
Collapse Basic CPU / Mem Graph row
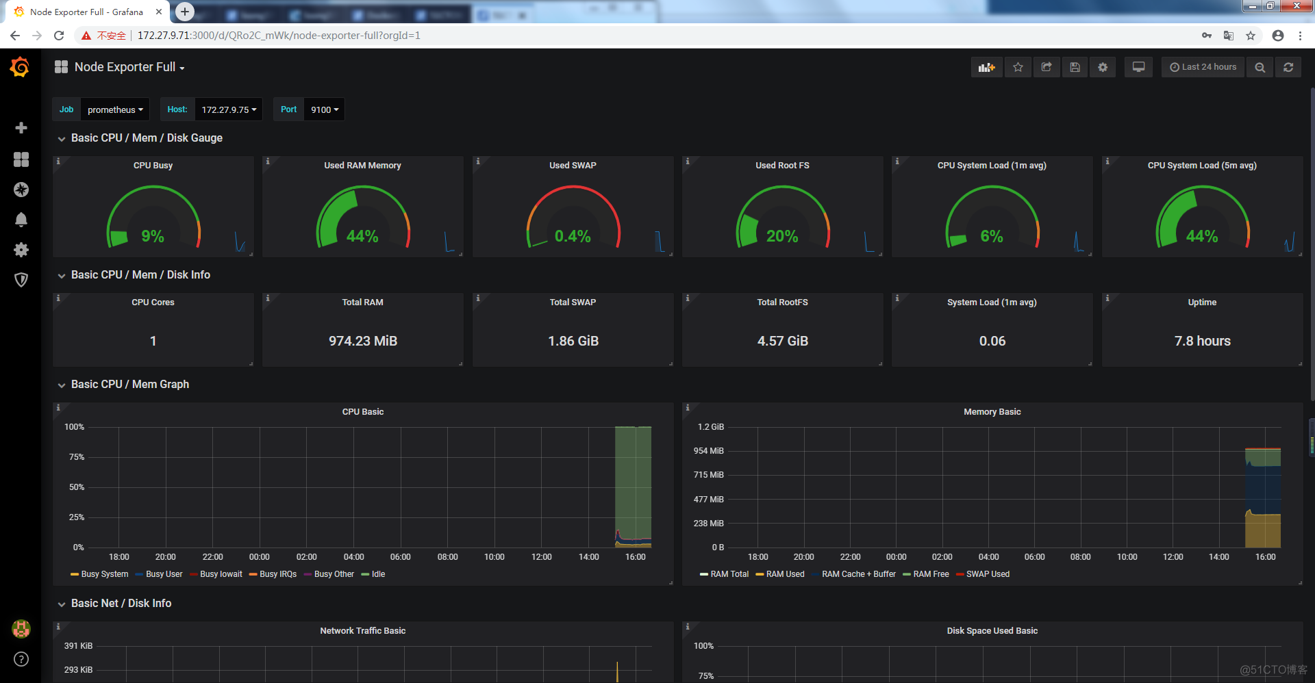point(130,385)
